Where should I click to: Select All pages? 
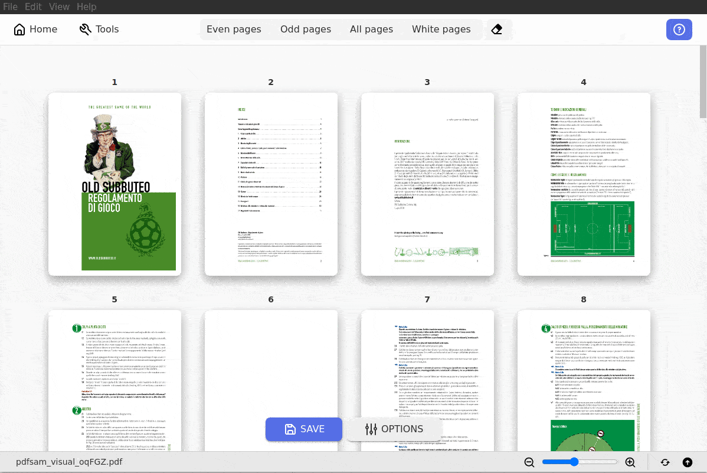tap(371, 30)
